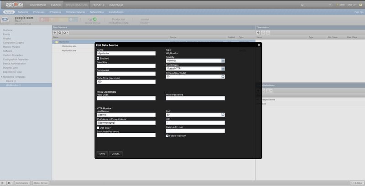
Task: Open the footer gear actions menu
Action: [x=10, y=183]
